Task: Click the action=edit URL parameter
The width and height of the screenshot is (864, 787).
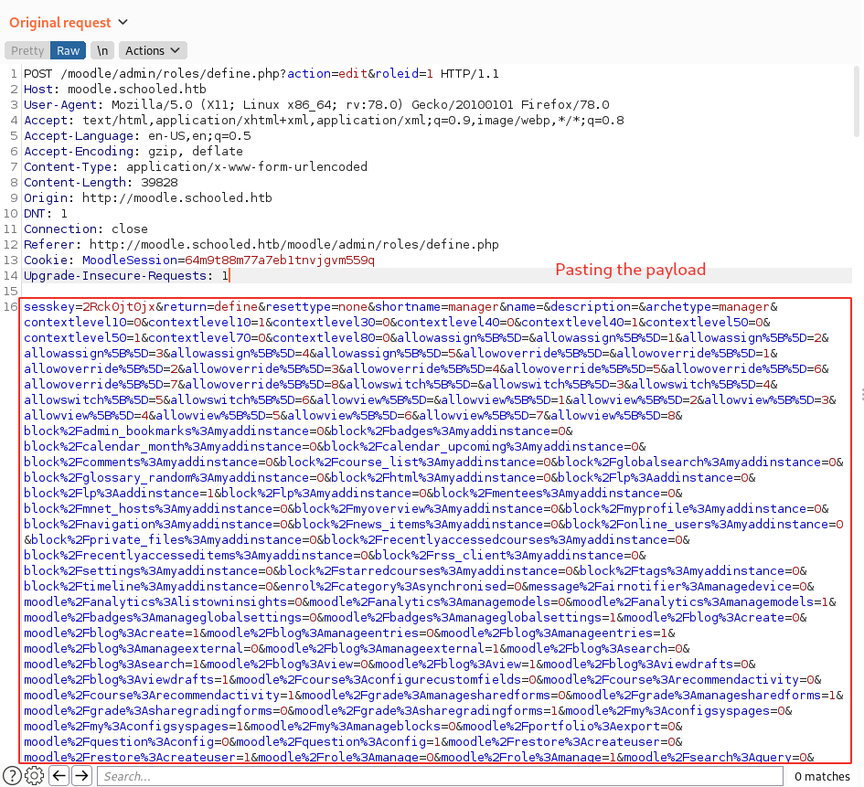Action: pos(327,74)
